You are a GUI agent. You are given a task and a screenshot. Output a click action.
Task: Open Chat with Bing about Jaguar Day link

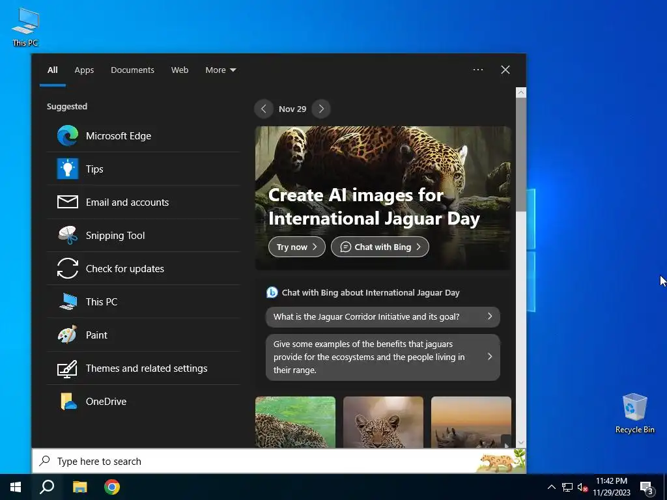coord(371,292)
